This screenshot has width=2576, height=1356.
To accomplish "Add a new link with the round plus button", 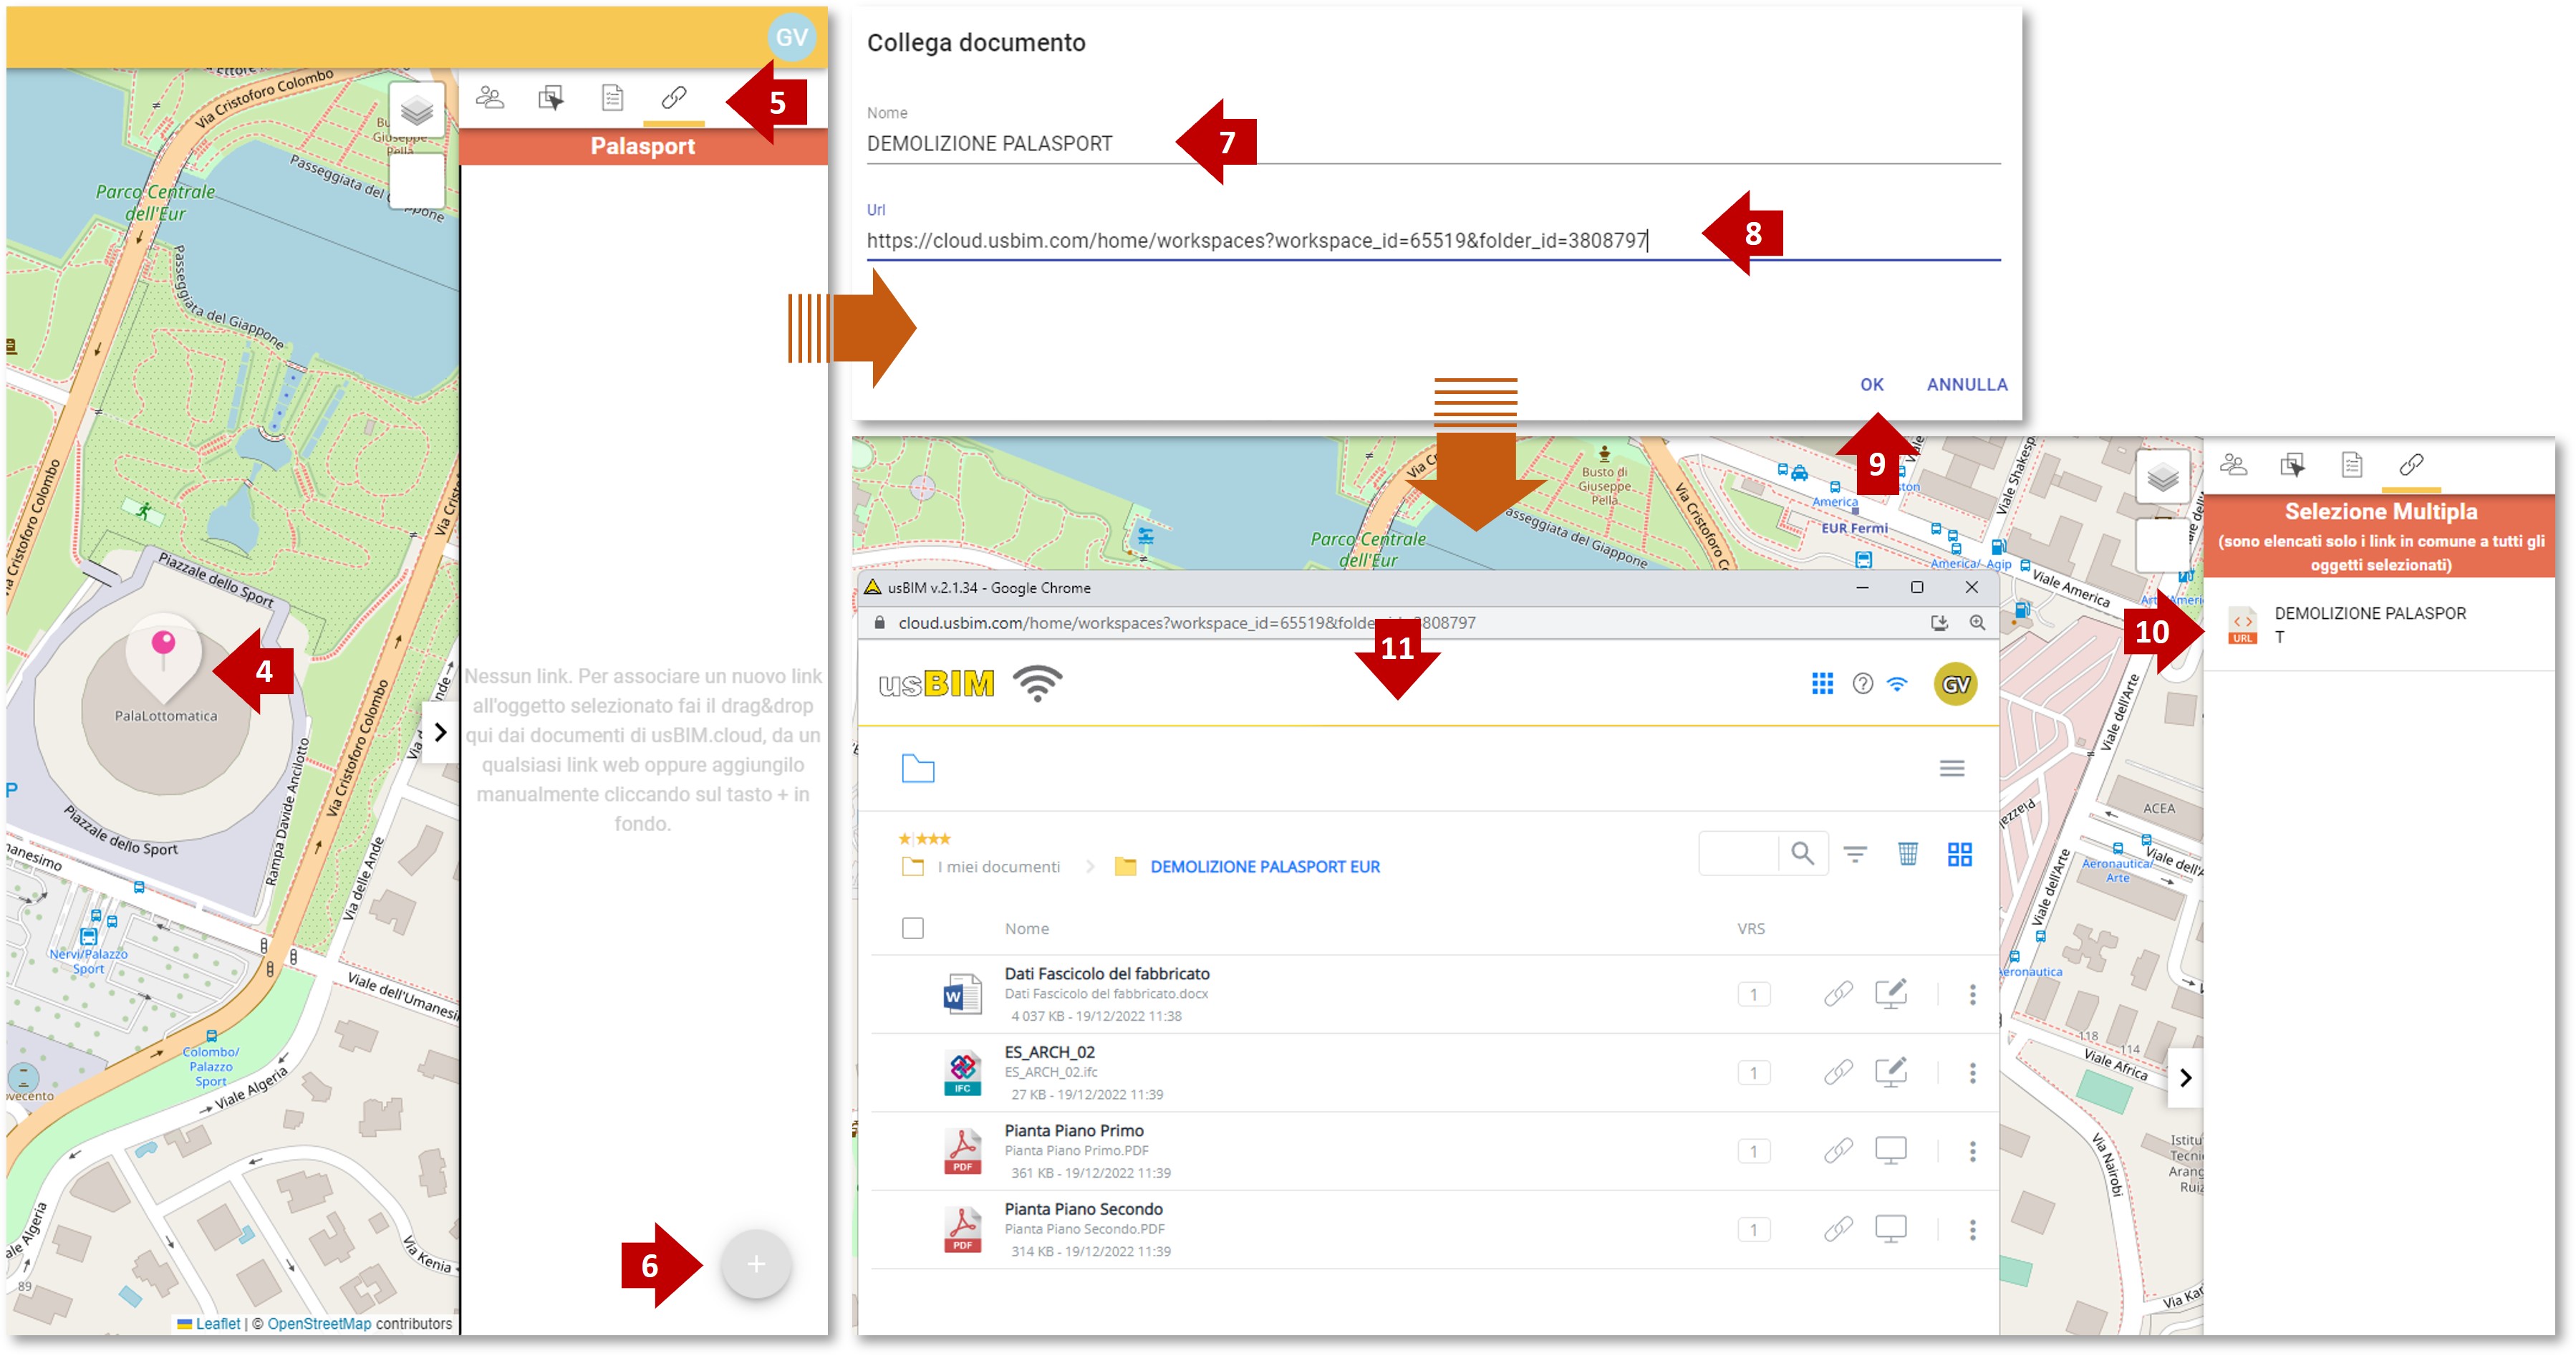I will [x=756, y=1264].
